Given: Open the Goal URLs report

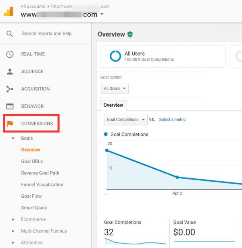Looking at the screenshot, I should [x=32, y=161].
